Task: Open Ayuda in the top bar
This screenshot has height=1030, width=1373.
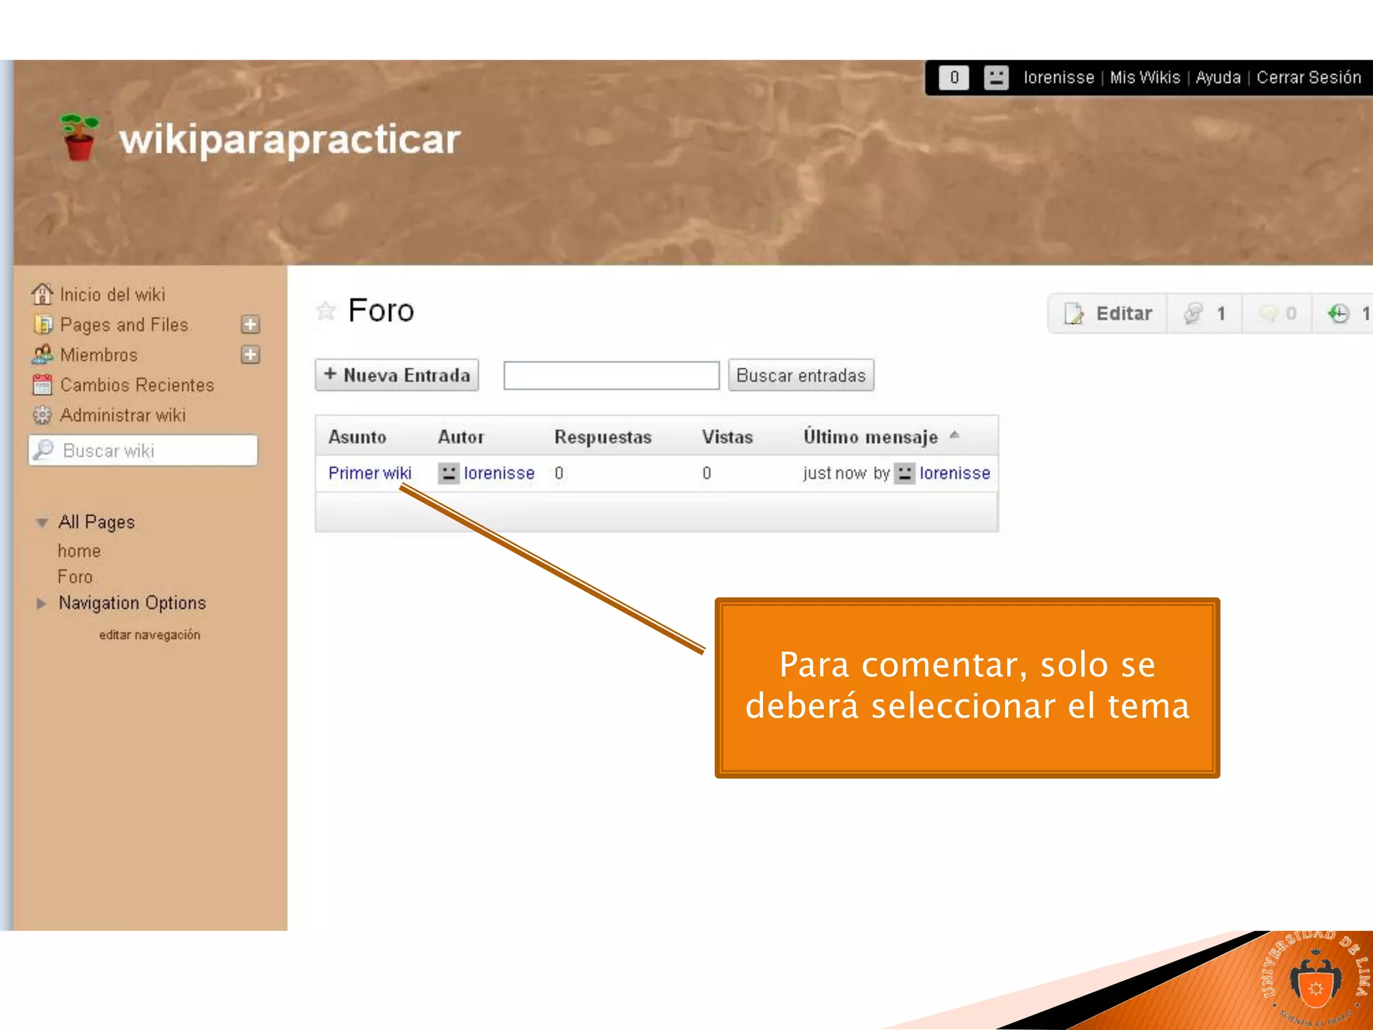Action: pos(1218,78)
